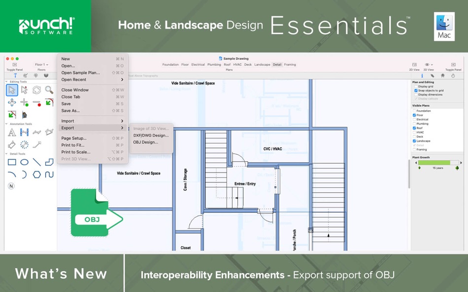Switch to the Foundation plan tab
468x292 pixels.
click(x=170, y=65)
